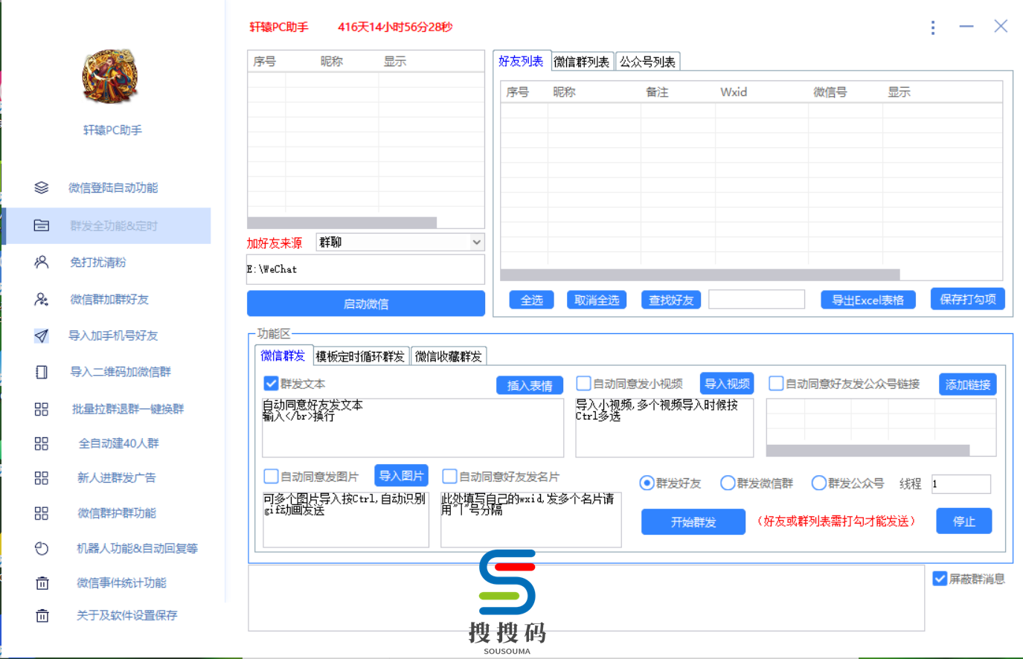The image size is (1023, 659).
Task: Open the 微信收藏群发 tab
Action: [x=449, y=356]
